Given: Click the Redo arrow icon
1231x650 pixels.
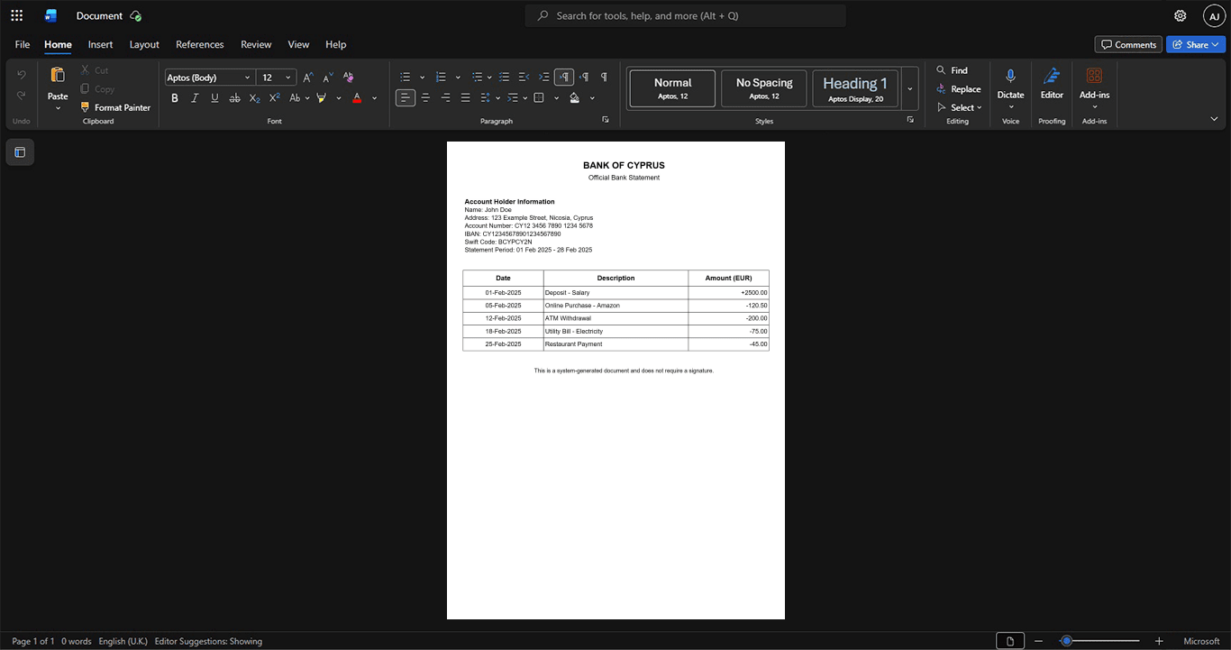Looking at the screenshot, I should pos(22,96).
